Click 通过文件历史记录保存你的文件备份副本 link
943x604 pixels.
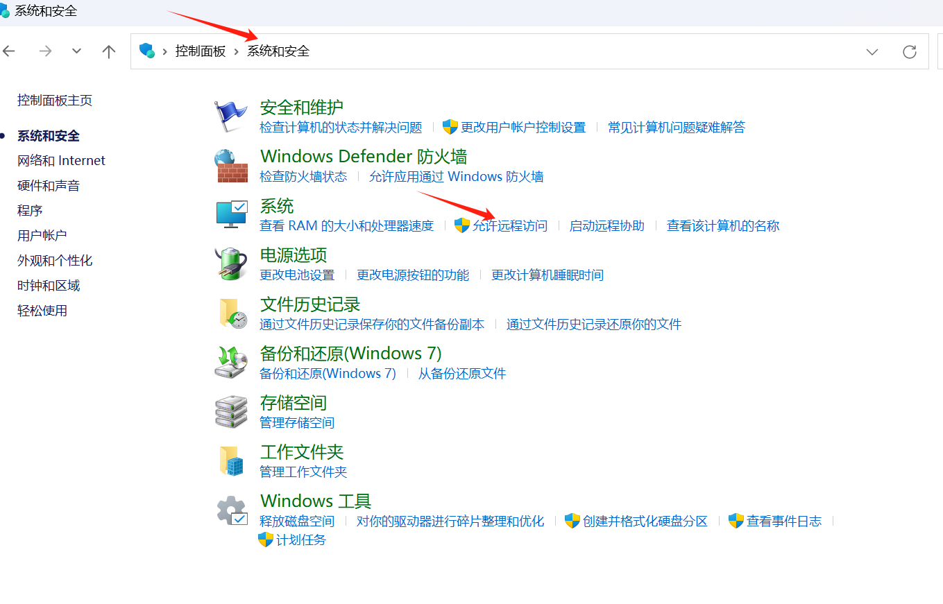(x=372, y=325)
